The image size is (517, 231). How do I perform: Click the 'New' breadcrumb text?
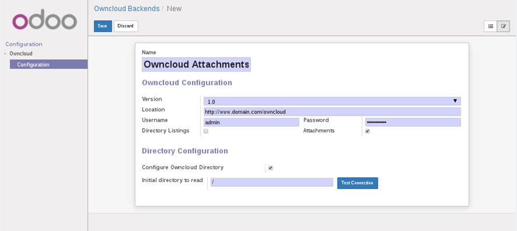click(x=174, y=9)
